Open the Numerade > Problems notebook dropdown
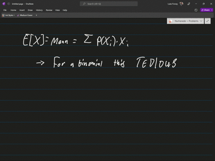This screenshot has height=161, width=215. (x=185, y=21)
